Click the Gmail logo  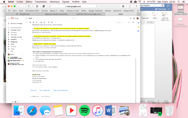point(15,18)
